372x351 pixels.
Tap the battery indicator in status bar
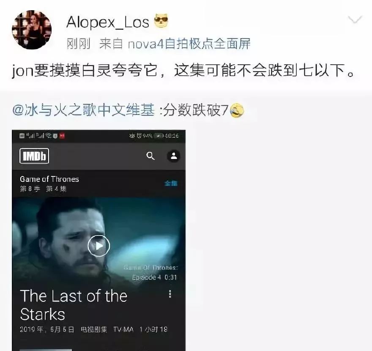coord(159,136)
